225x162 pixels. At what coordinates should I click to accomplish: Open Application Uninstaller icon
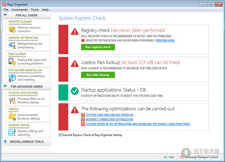point(12,77)
